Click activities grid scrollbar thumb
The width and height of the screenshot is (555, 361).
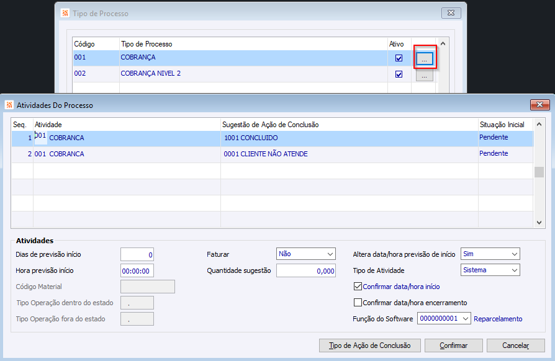539,172
